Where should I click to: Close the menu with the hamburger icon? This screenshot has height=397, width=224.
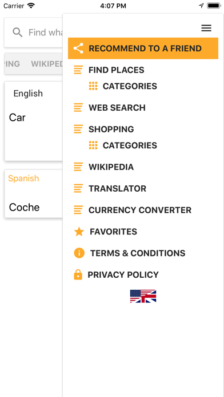[x=206, y=28]
